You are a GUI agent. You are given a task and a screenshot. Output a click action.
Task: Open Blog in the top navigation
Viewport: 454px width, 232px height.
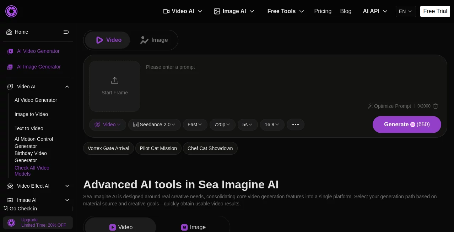coord(346,11)
